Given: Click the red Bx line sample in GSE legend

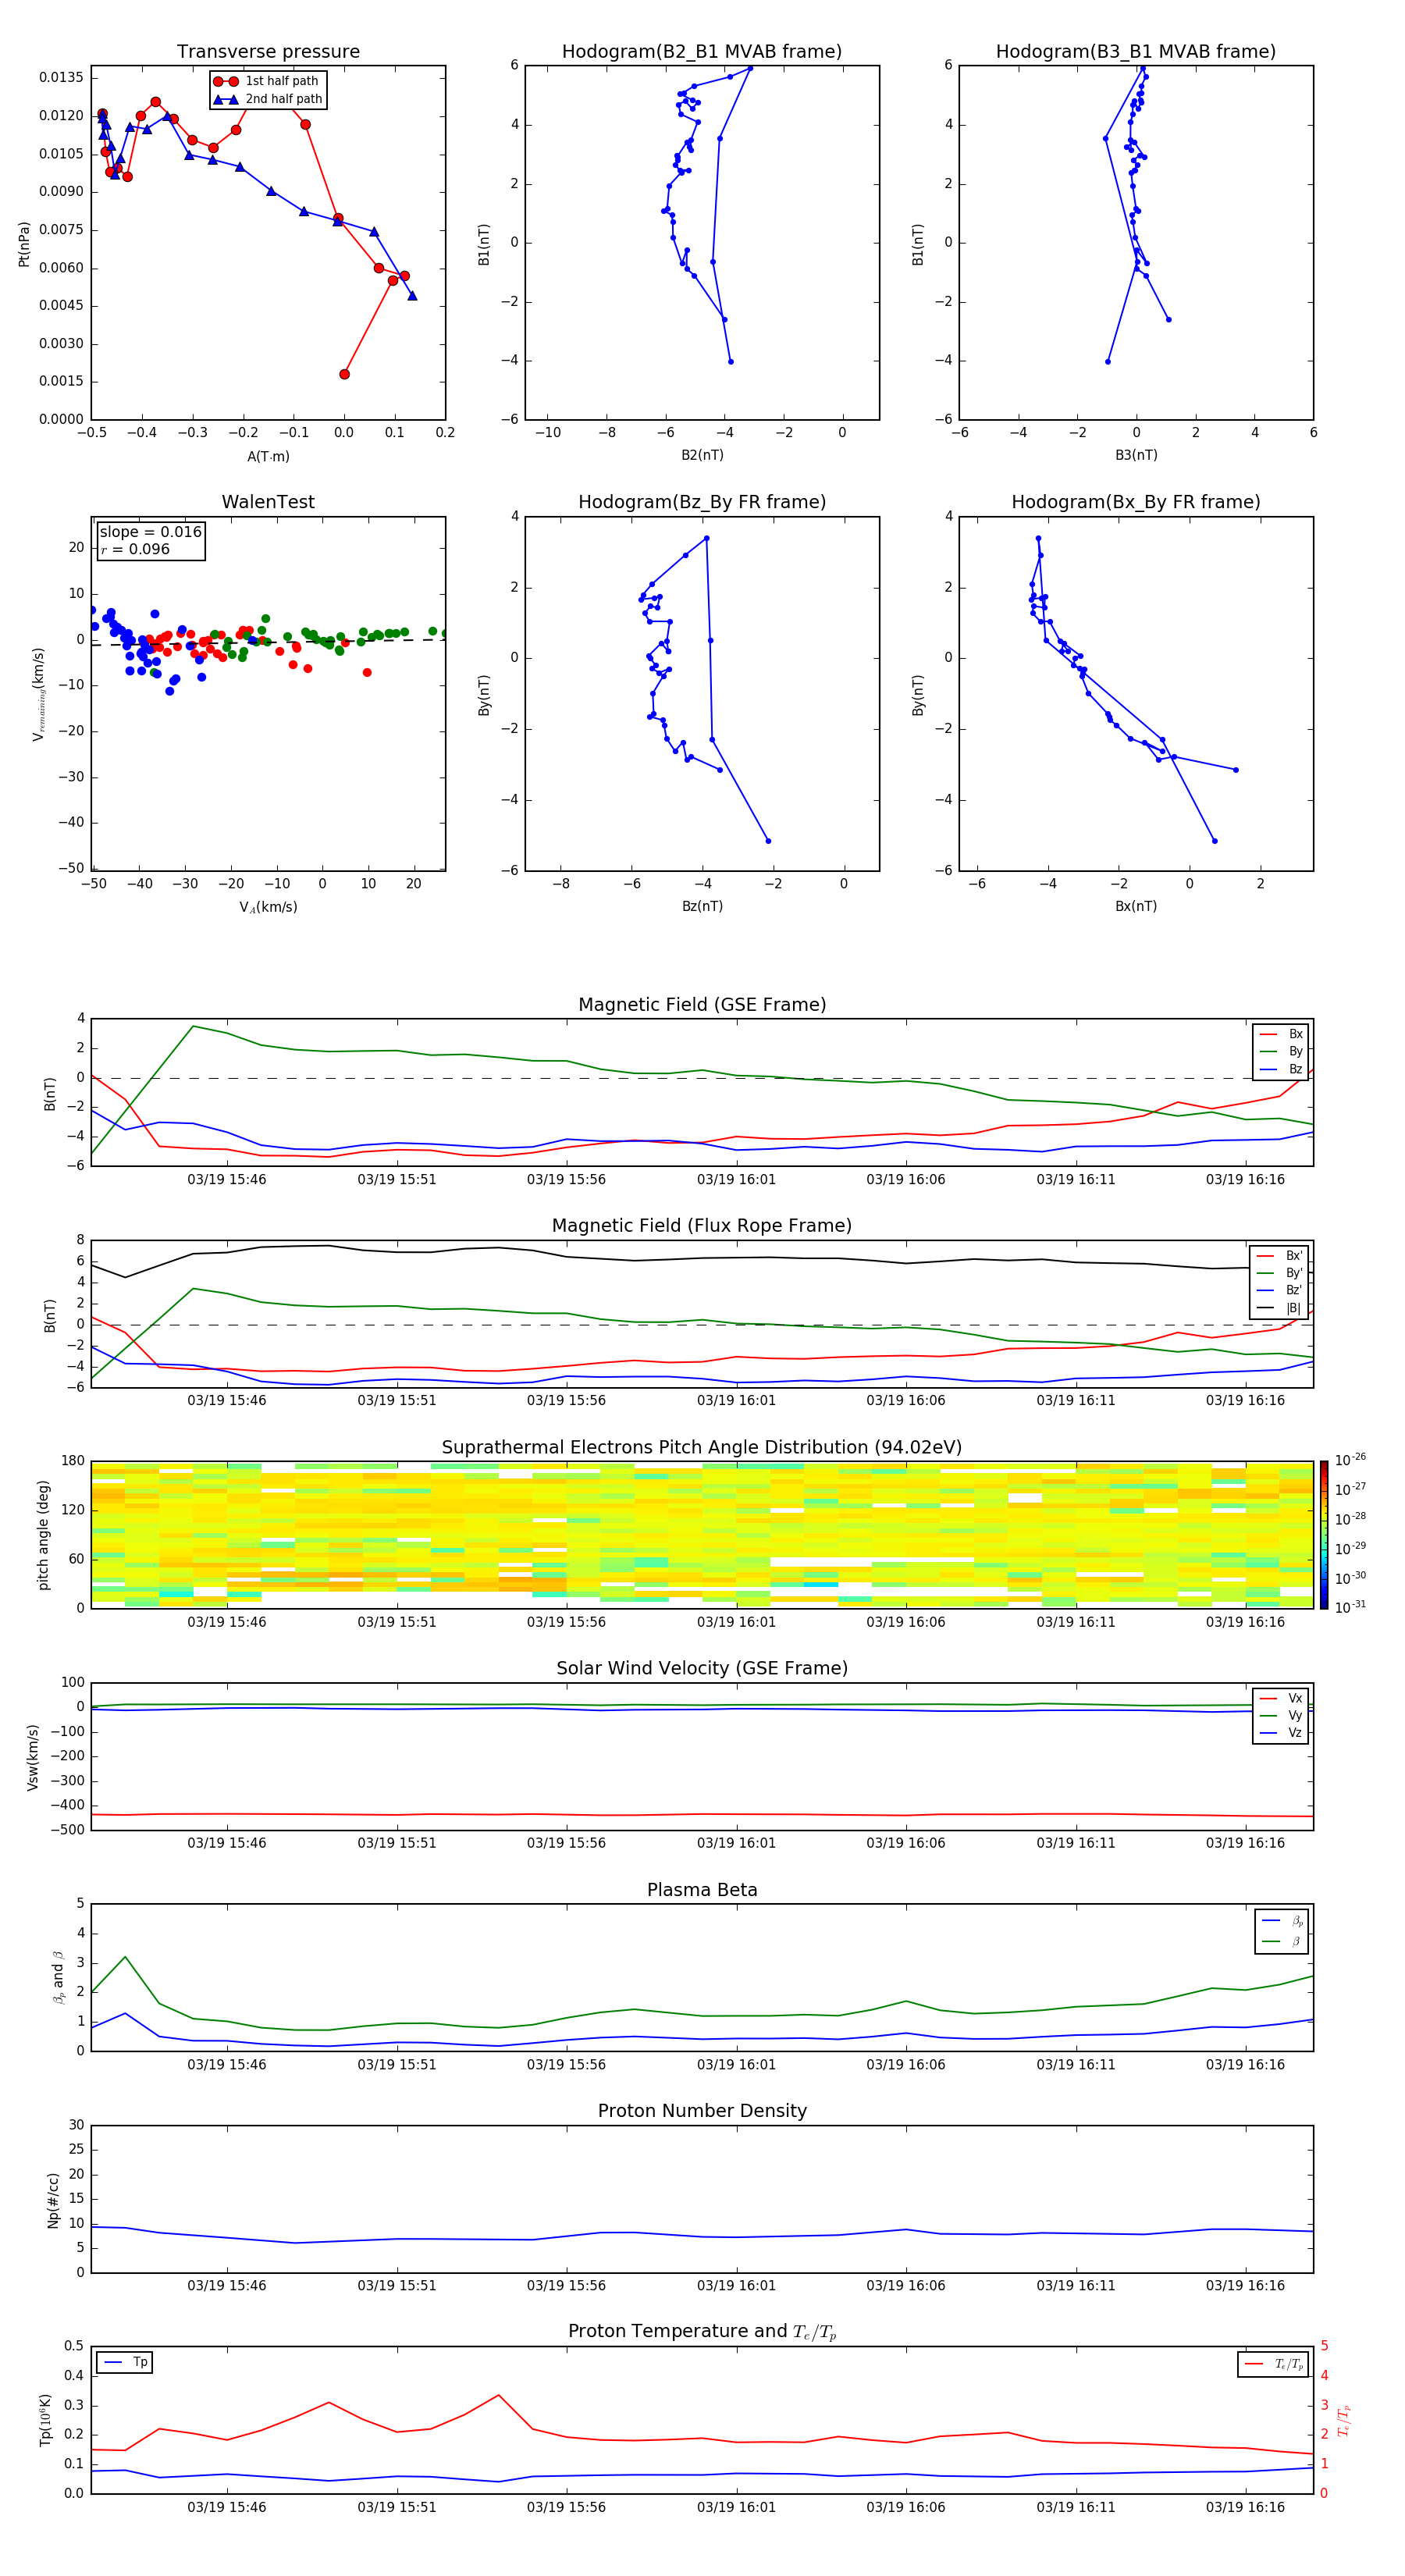Looking at the screenshot, I should click(1267, 1034).
